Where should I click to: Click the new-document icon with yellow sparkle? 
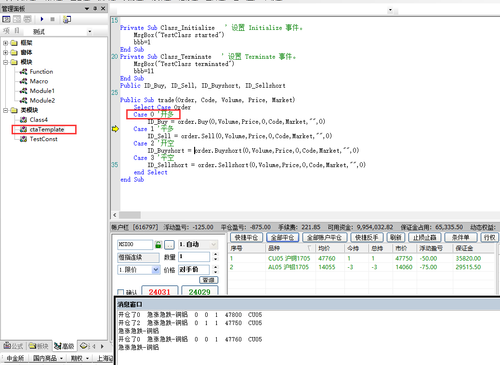(x=66, y=19)
